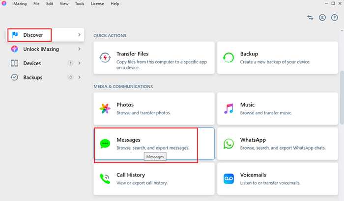Open the Help menu
Image resolution: width=344 pixels, height=201 pixels.
pyautogui.click(x=115, y=4)
